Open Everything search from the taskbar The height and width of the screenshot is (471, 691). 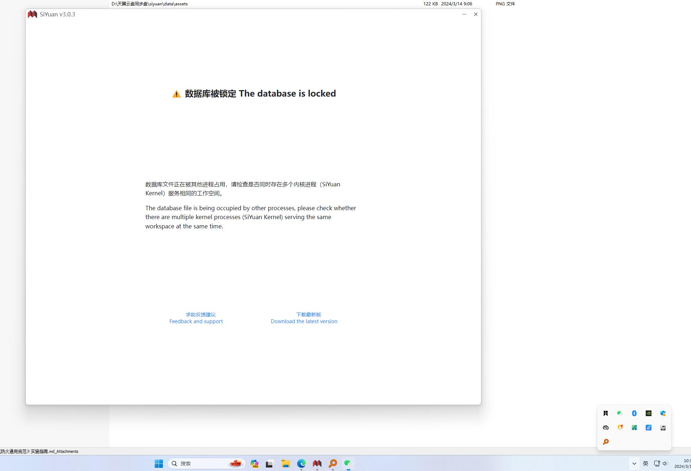tap(332, 464)
